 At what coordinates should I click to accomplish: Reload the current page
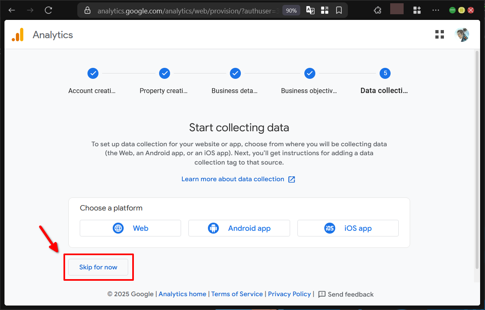48,11
